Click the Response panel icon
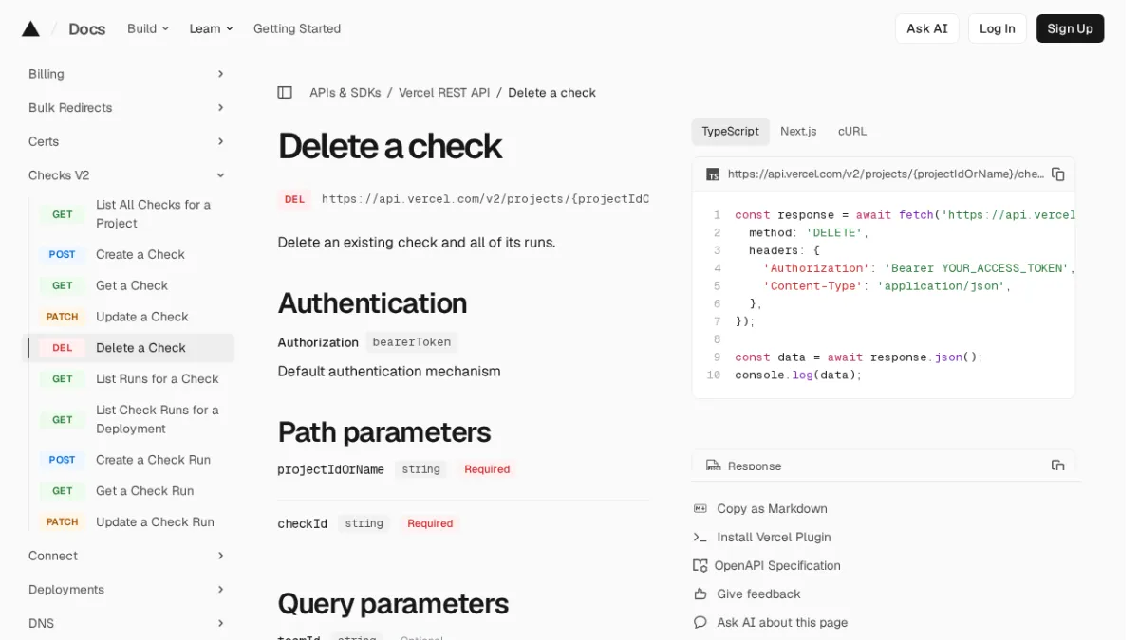Viewport: 1139px width, 640px height. coord(713,466)
